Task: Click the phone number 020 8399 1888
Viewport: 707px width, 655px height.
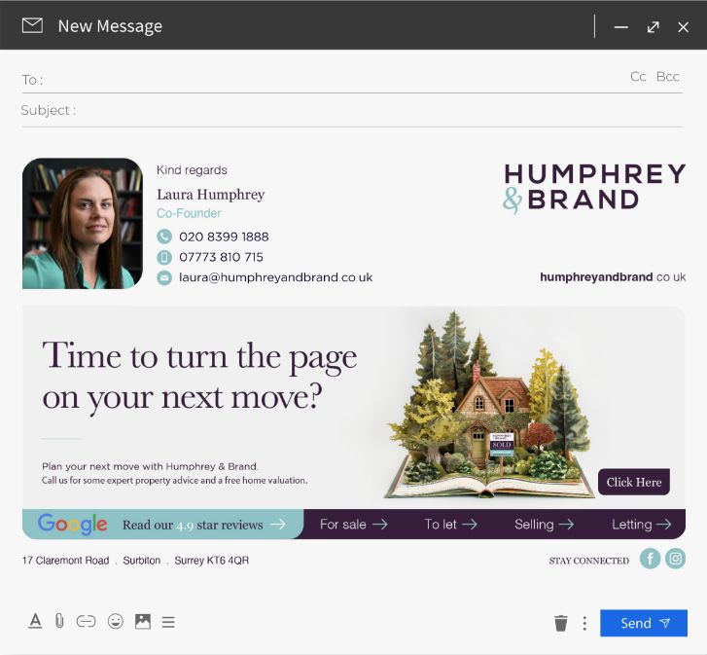Action: tap(224, 237)
